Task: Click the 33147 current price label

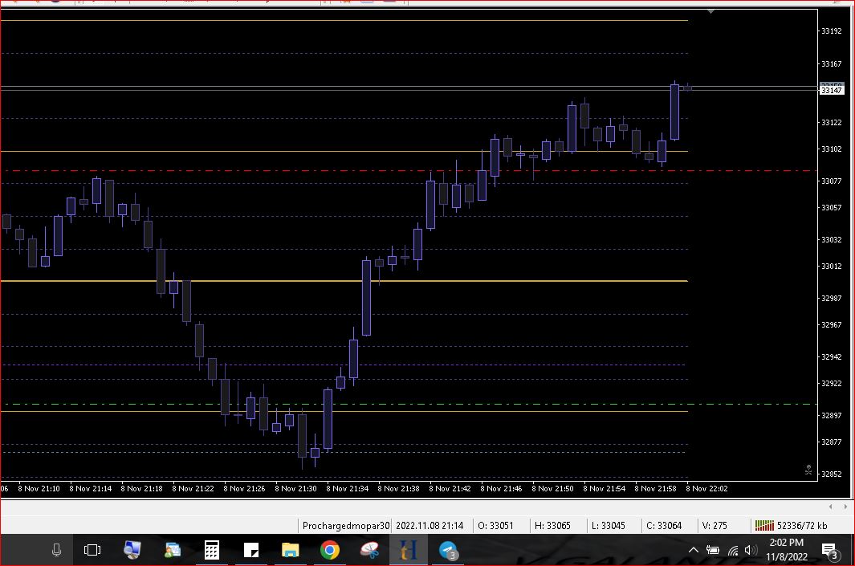Action: coord(831,91)
